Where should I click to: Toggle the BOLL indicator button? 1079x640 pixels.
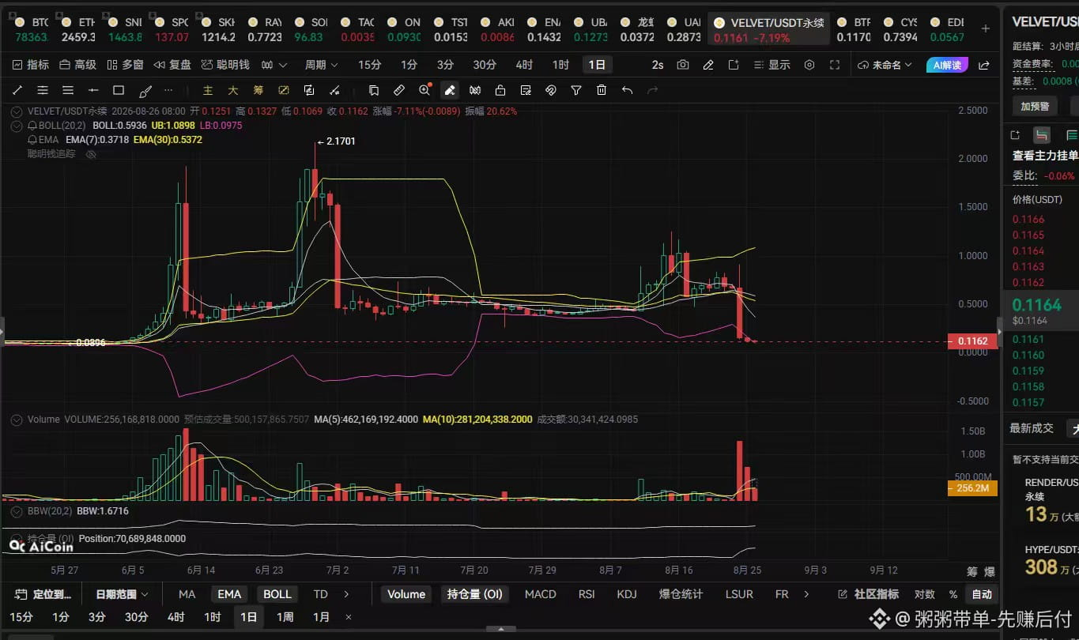point(277,594)
